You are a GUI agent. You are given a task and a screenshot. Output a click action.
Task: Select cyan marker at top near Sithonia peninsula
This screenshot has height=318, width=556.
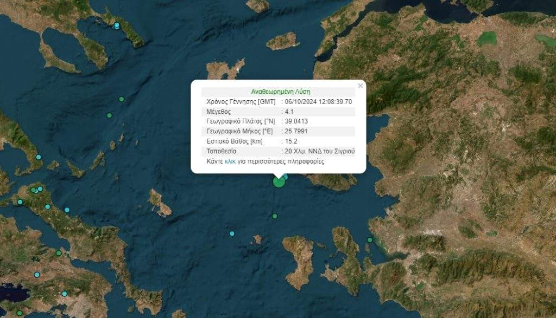[x=117, y=25]
